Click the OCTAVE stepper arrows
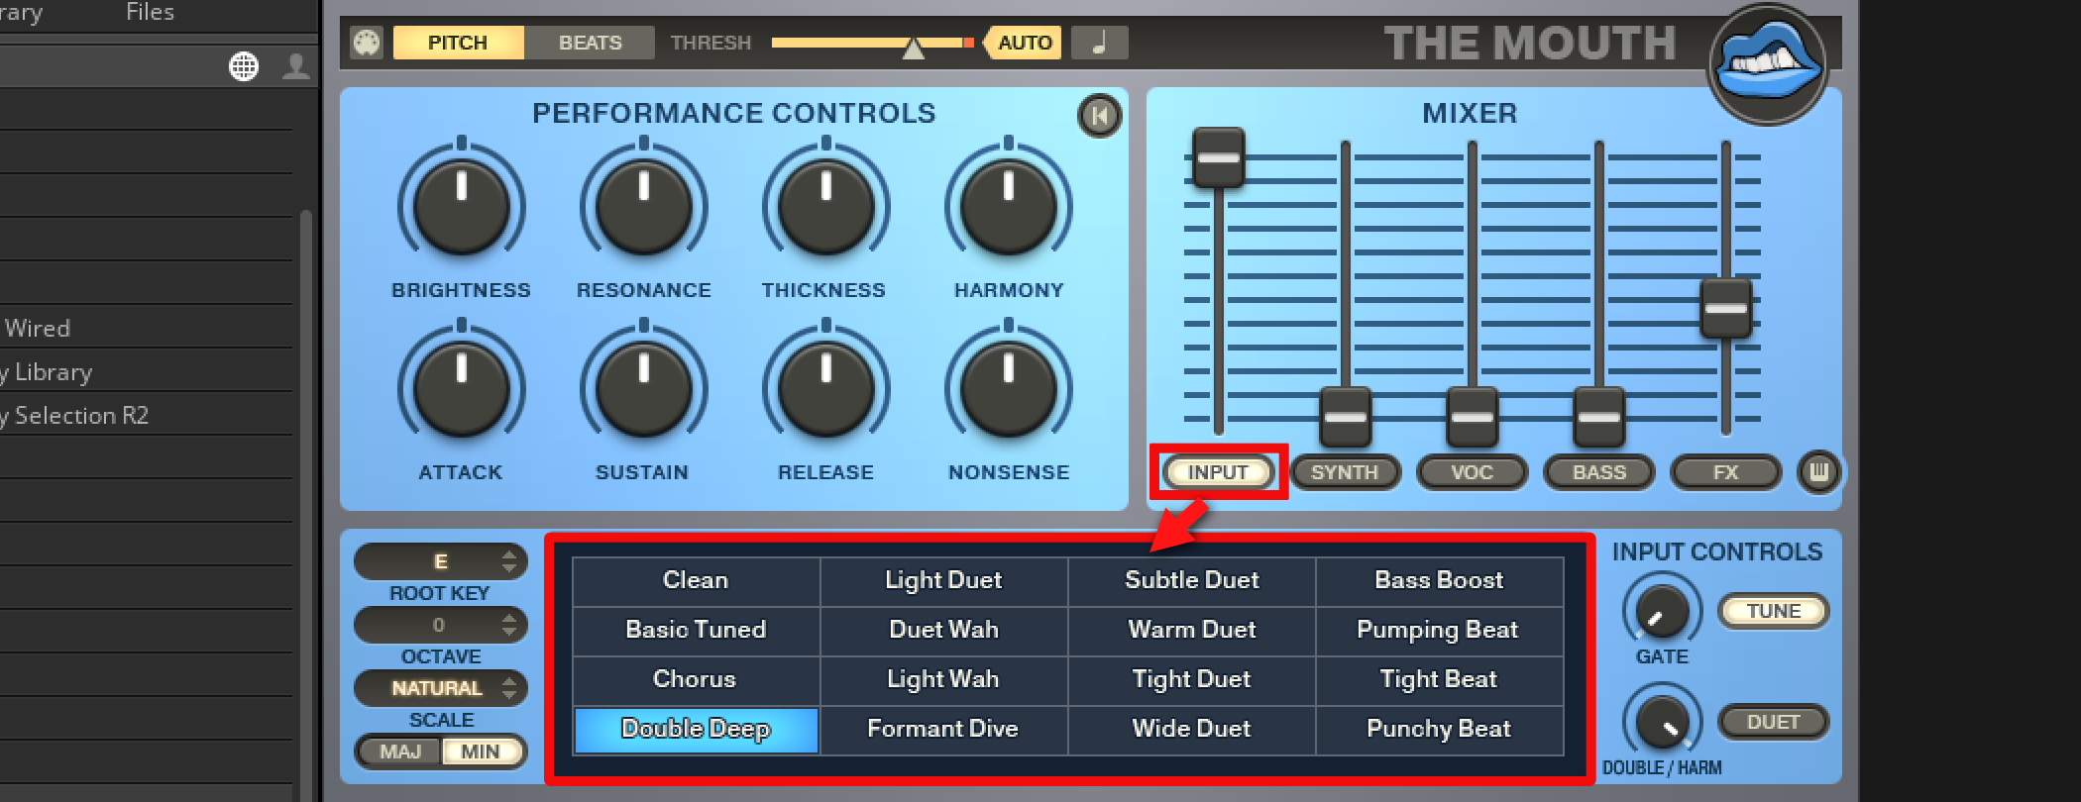The height and width of the screenshot is (802, 2081). coord(509,625)
